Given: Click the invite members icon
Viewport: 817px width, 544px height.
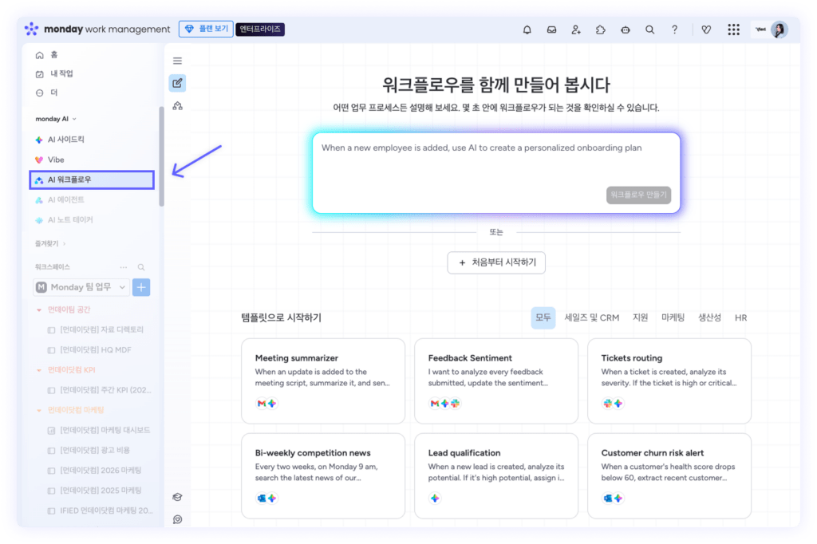Looking at the screenshot, I should [x=576, y=30].
